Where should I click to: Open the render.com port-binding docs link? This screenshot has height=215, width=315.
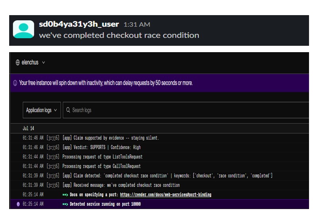165,195
